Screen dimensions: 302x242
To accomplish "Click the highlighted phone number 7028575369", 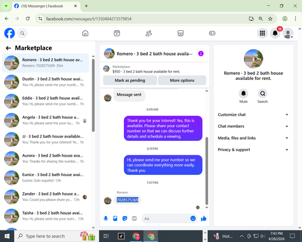I will 127,200.
